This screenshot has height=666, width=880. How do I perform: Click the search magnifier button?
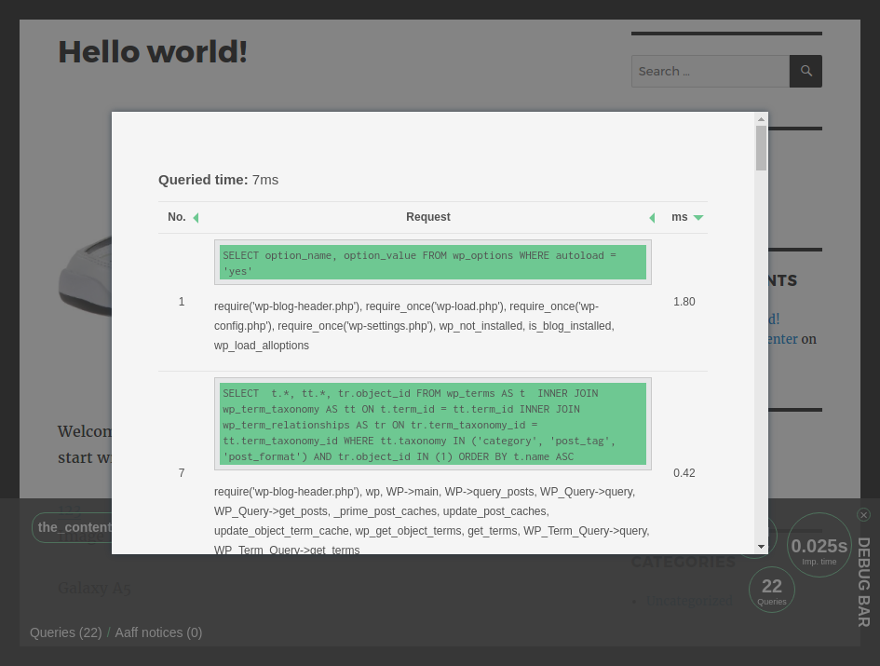[x=806, y=72]
